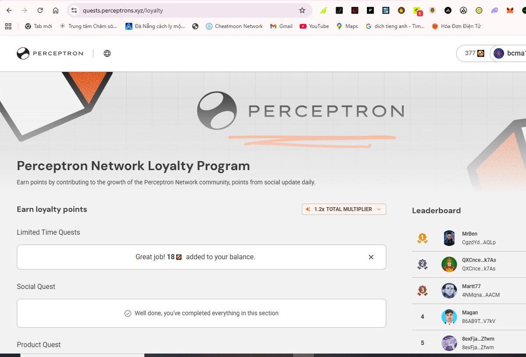526x357 pixels.
Task: Click wallet address 'CgzdYd...AQLp'
Action: point(479,242)
